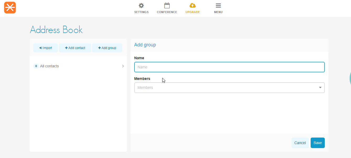The height and width of the screenshot is (158, 351).
Task: Click the Members field label
Action: 142,79
